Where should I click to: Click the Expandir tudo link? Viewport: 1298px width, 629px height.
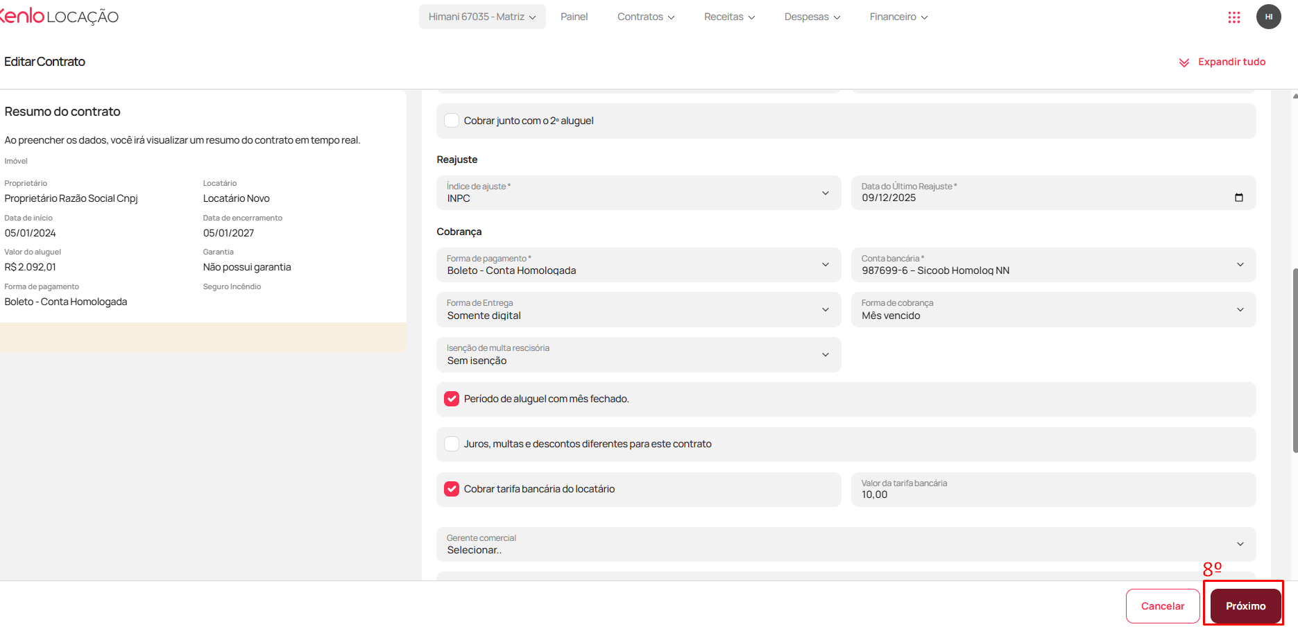click(1231, 62)
